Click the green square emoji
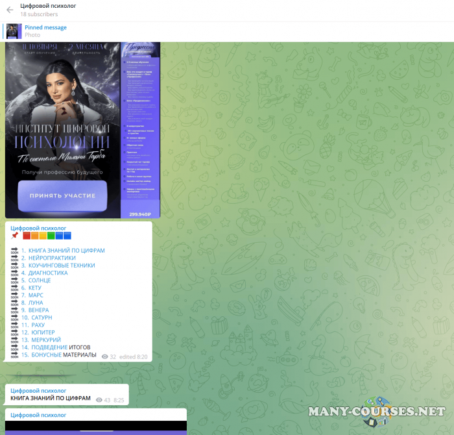Viewport: 454px width, 435px height. click(x=51, y=236)
